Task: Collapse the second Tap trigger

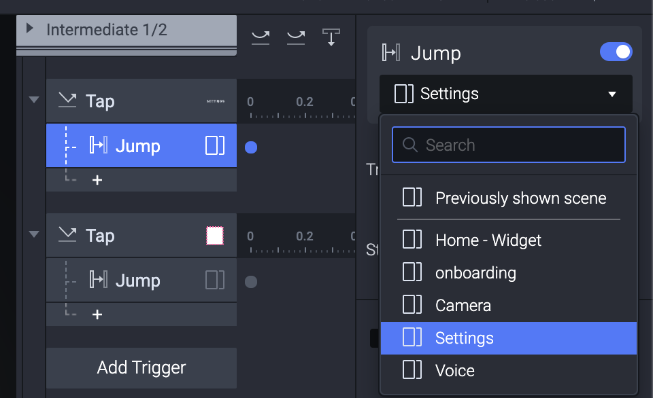Action: 34,234
